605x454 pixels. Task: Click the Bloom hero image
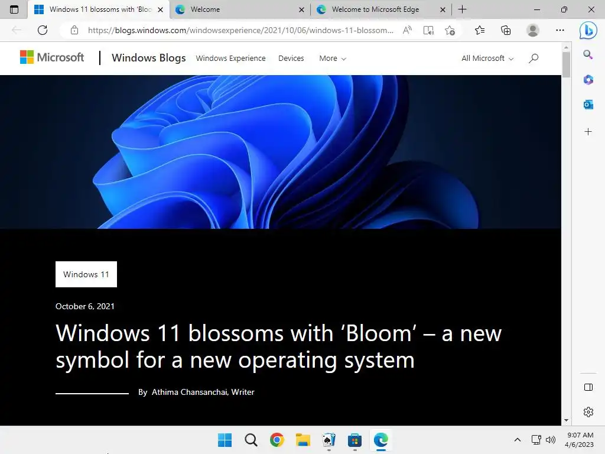pyautogui.click(x=281, y=152)
